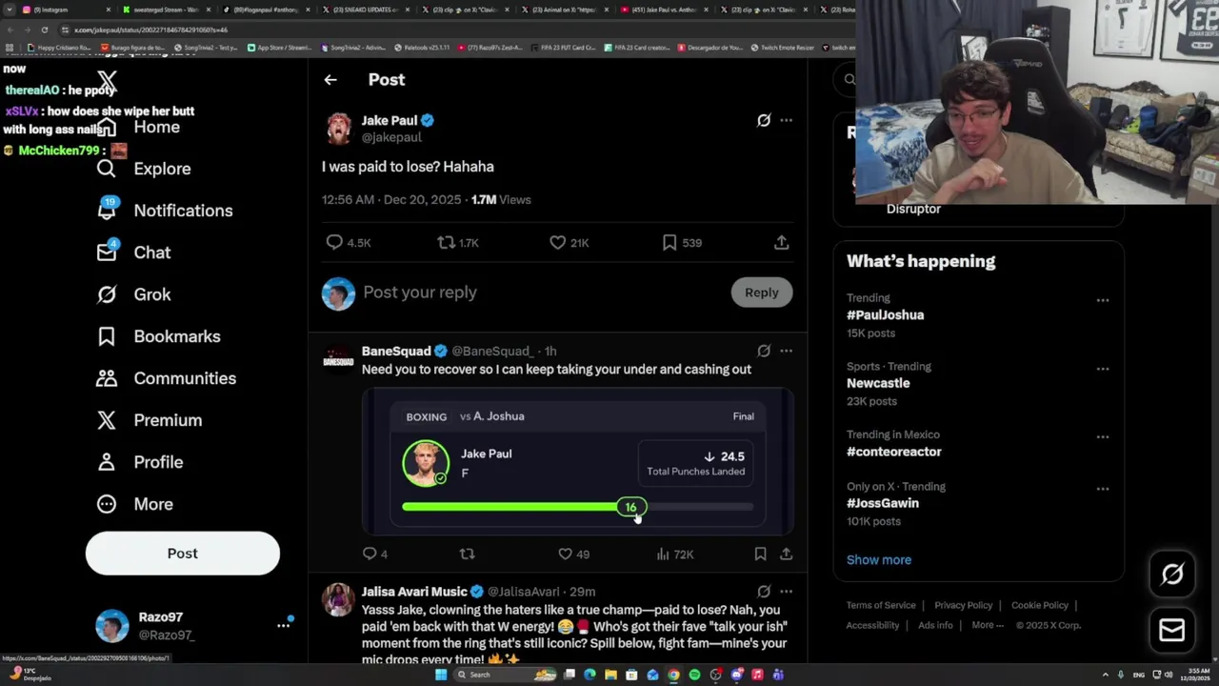Open the Windows Start menu
The width and height of the screenshot is (1219, 686).
441,675
